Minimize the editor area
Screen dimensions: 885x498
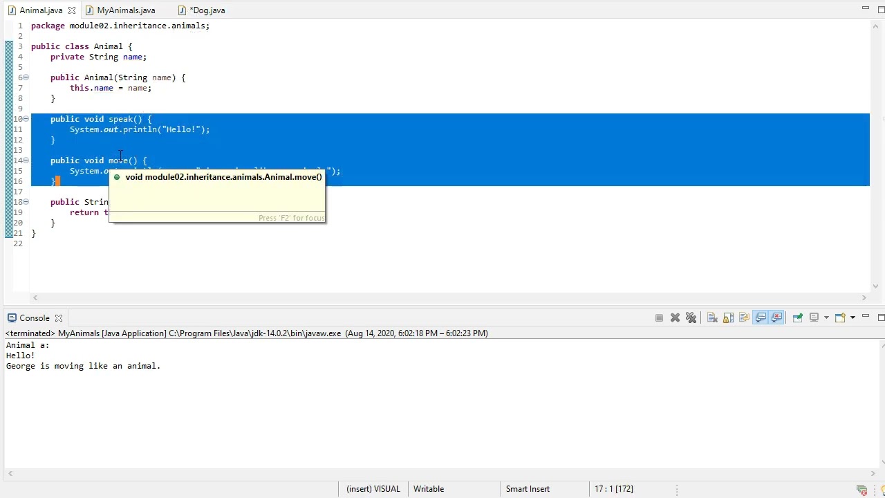click(865, 8)
